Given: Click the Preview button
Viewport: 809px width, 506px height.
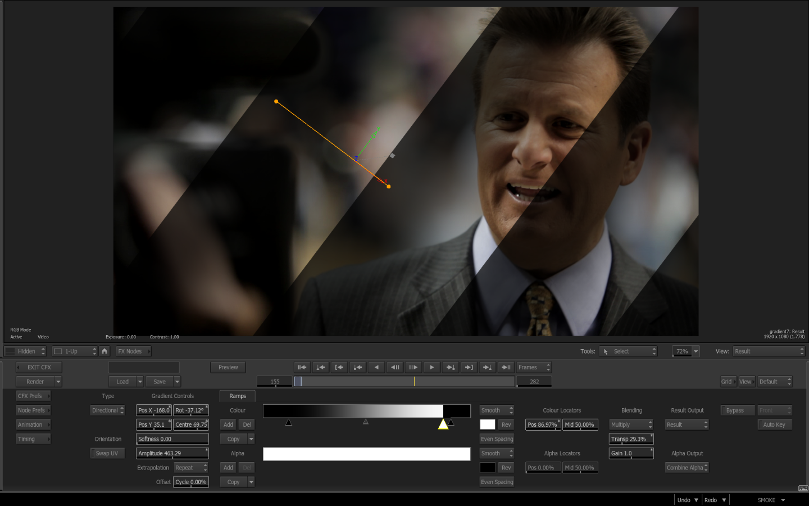Looking at the screenshot, I should point(228,367).
